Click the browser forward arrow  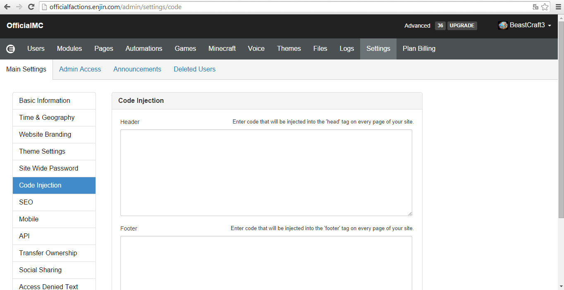coord(19,7)
